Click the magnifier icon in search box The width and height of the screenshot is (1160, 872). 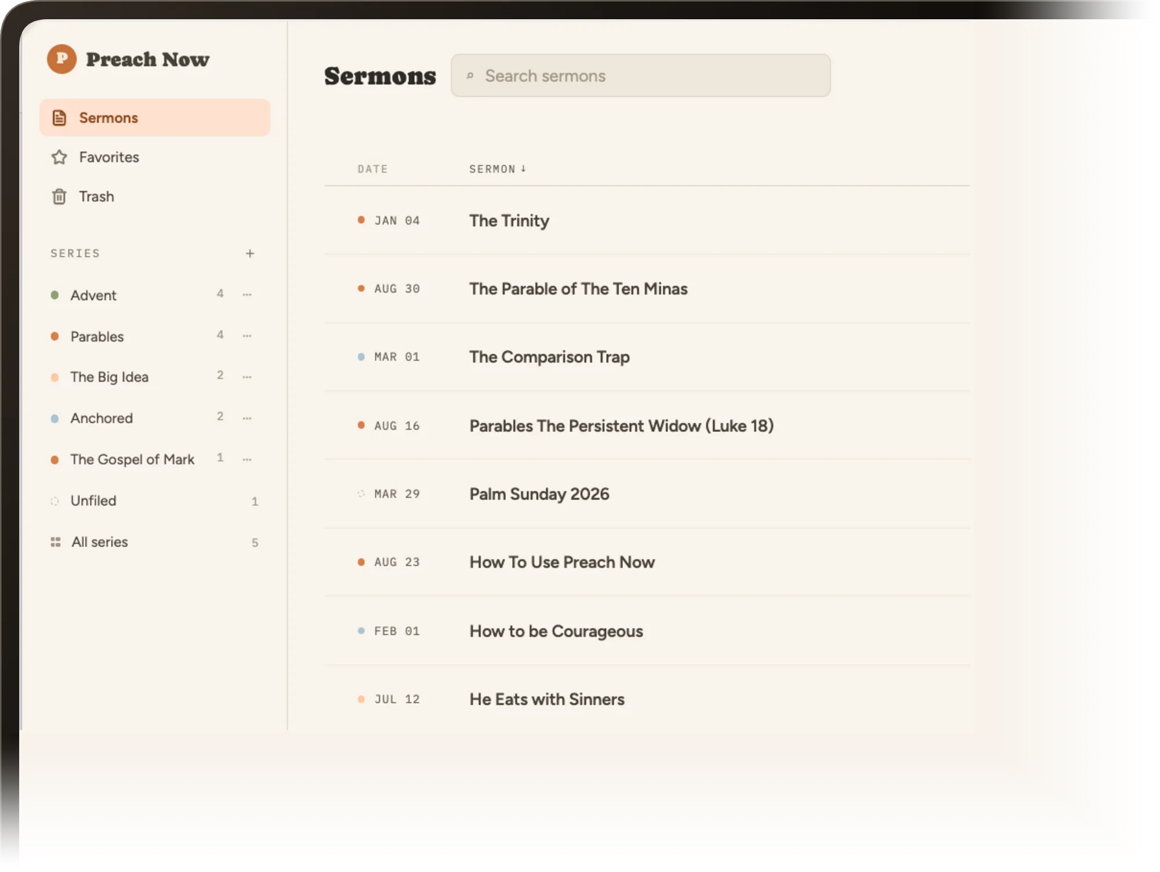click(470, 75)
